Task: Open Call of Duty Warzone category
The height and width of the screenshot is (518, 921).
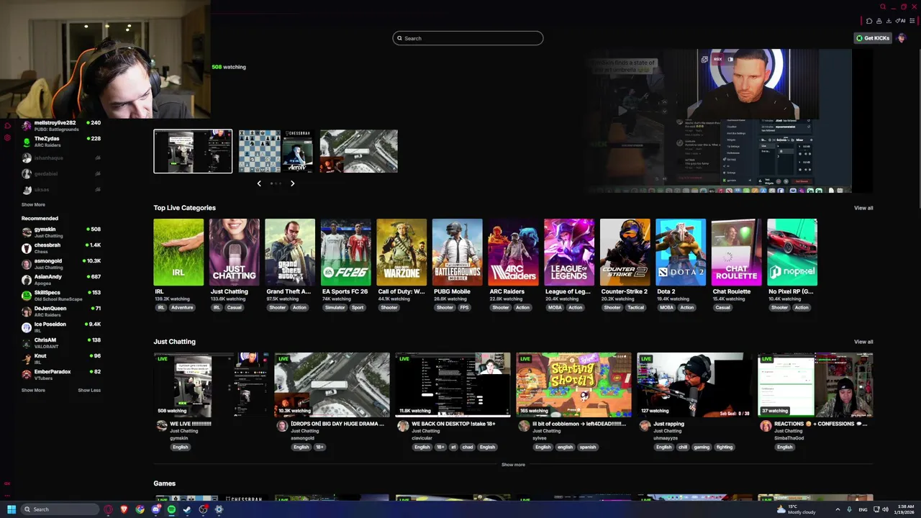Action: click(x=401, y=253)
